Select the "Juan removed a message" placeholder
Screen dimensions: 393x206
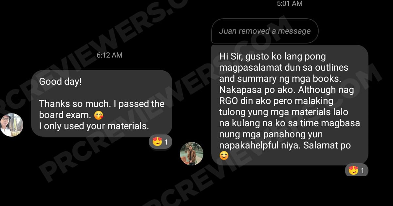pos(265,31)
